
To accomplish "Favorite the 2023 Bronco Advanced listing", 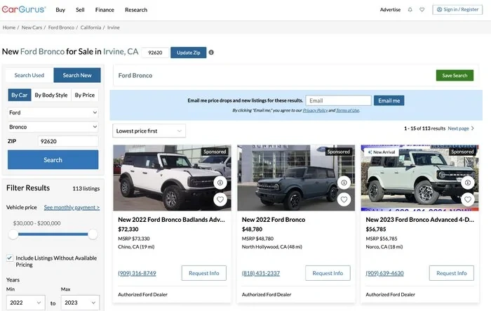I will point(468,199).
